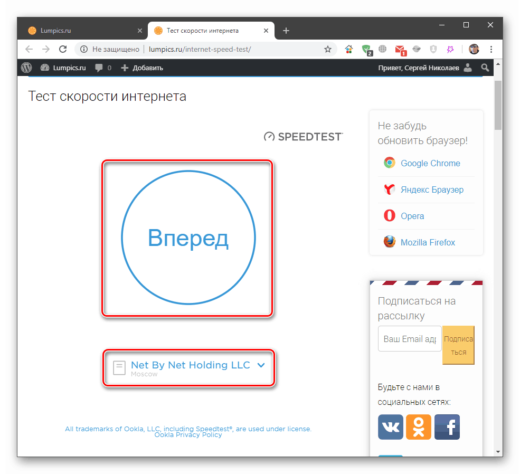Close the Lumpics.ru tab

[139, 31]
